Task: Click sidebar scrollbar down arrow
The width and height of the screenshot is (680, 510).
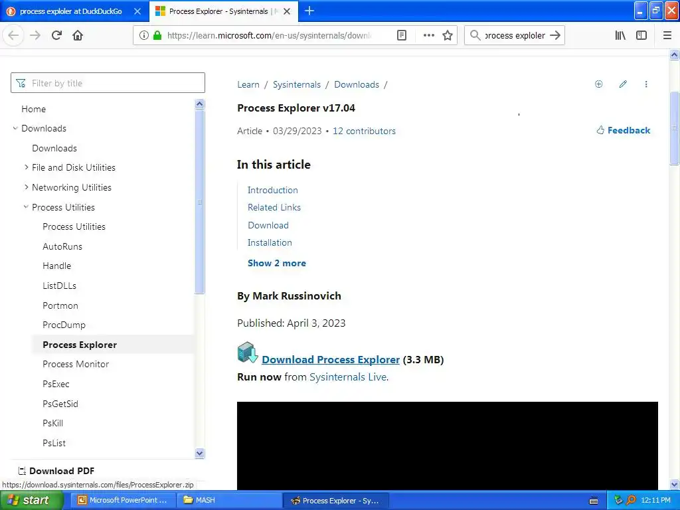Action: click(x=199, y=453)
